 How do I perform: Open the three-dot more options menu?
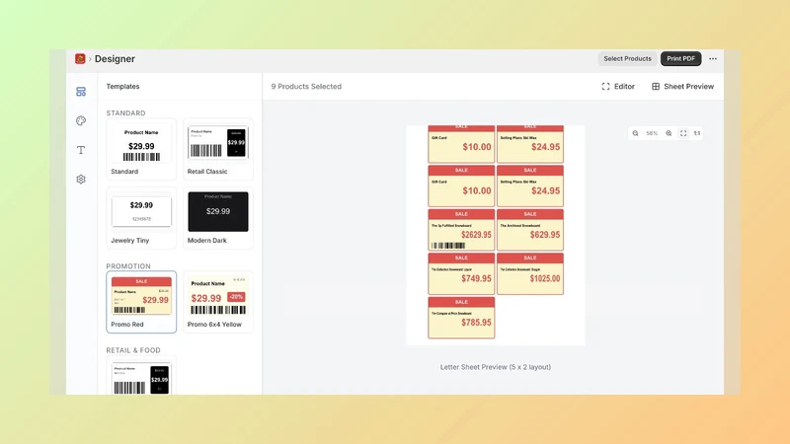pyautogui.click(x=712, y=59)
